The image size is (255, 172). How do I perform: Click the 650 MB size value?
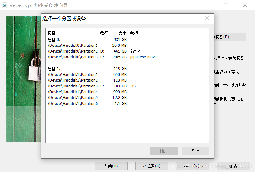[120, 75]
